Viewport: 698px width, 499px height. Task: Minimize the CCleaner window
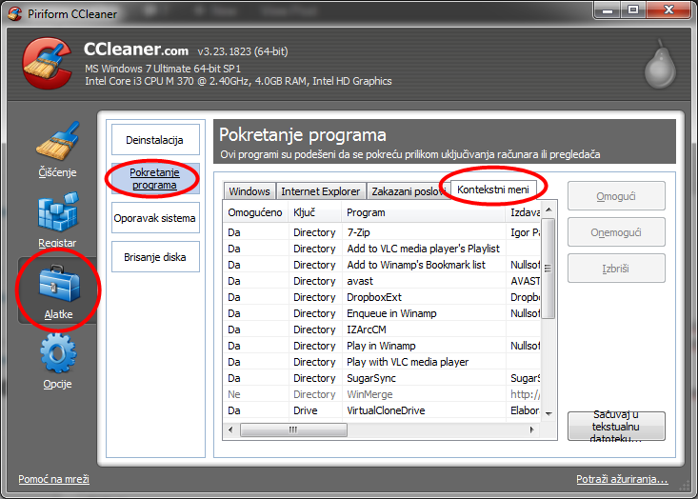coord(608,10)
